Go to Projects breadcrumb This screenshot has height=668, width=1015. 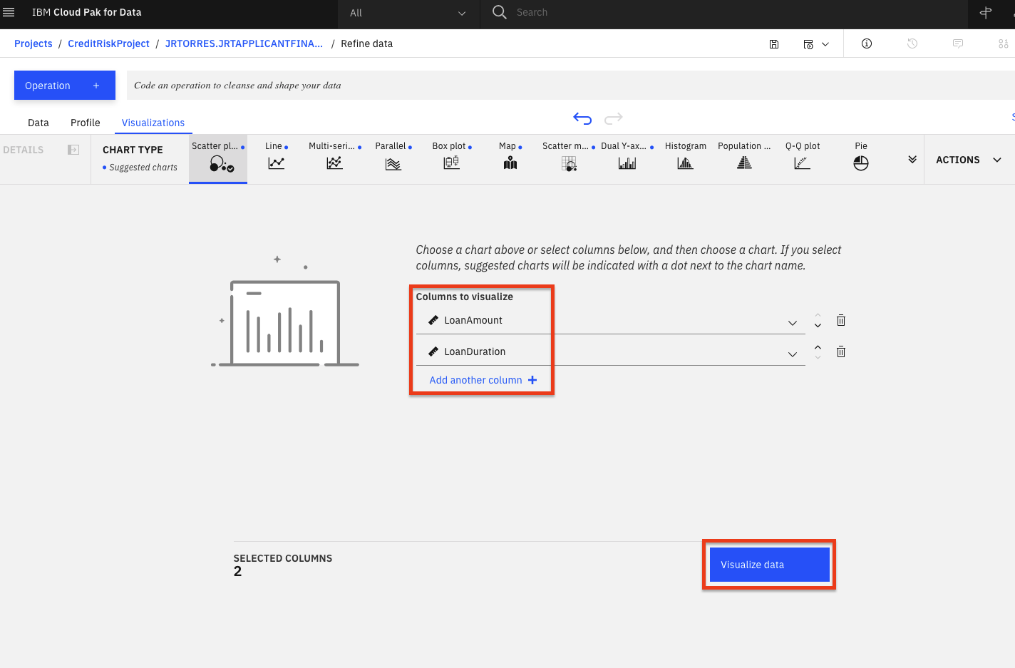coord(34,43)
